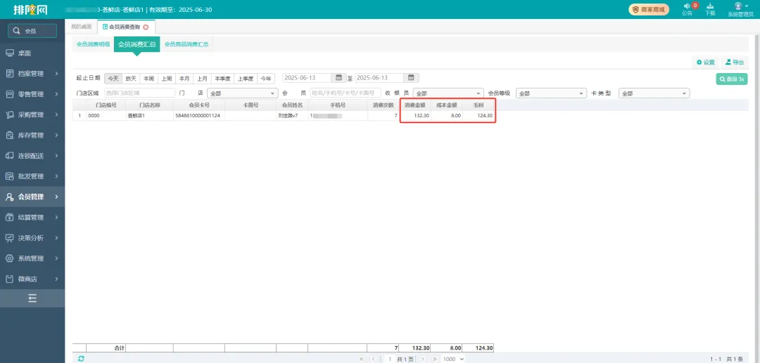Click the 下载 download icon
760x363 pixels.
(710, 9)
